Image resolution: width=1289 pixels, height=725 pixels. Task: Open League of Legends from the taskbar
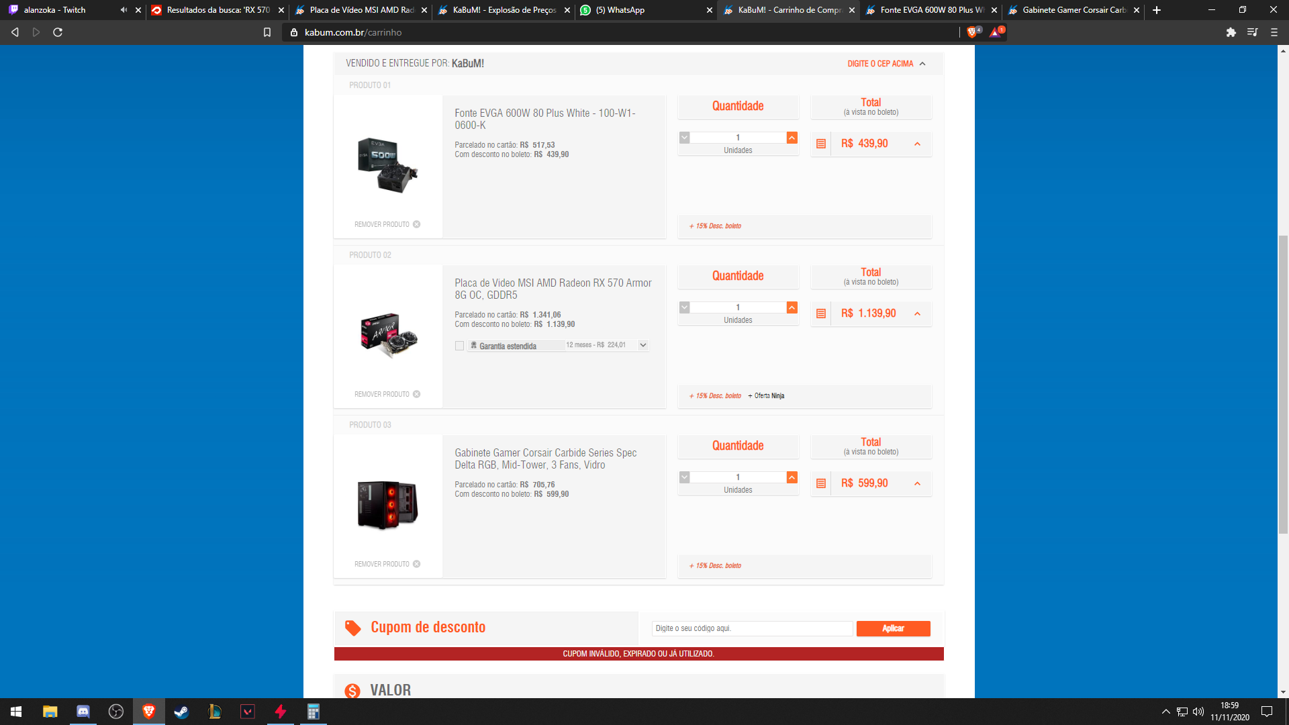pyautogui.click(x=215, y=712)
